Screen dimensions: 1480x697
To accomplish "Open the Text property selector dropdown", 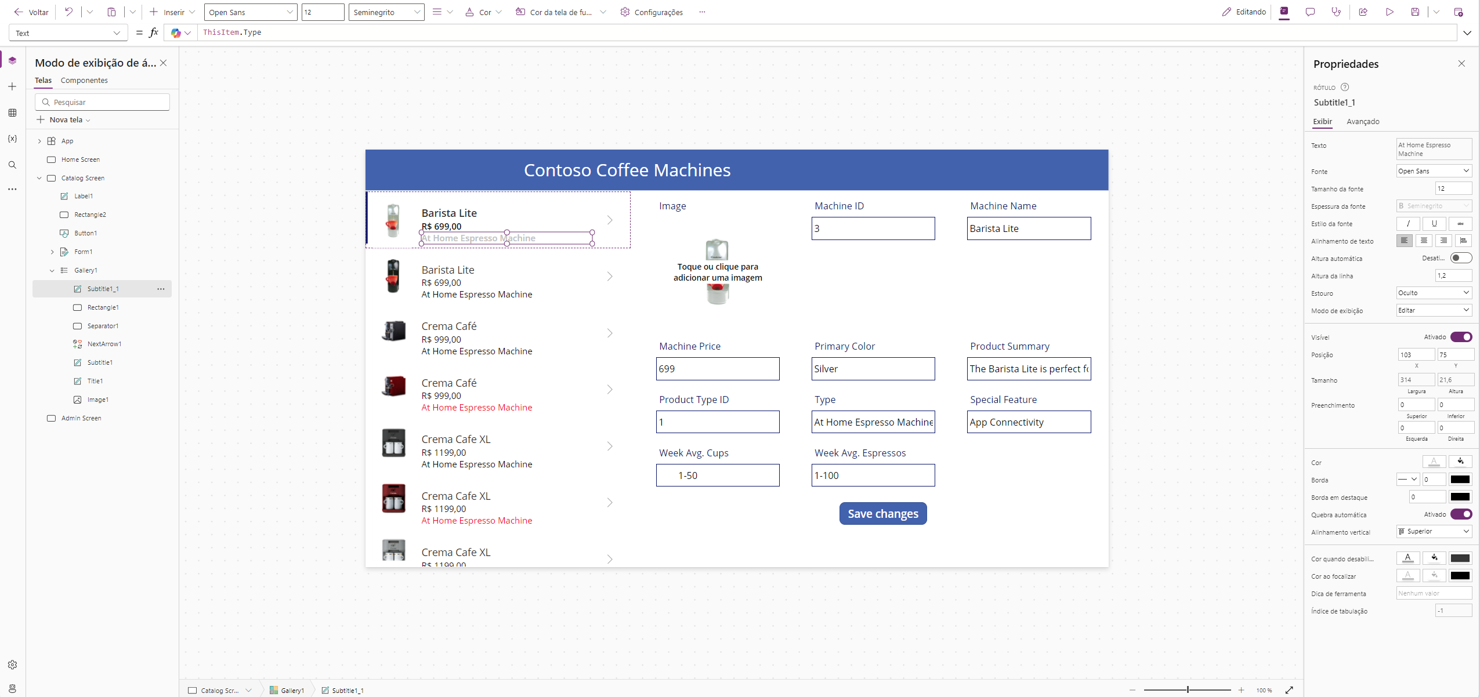I will [x=68, y=33].
